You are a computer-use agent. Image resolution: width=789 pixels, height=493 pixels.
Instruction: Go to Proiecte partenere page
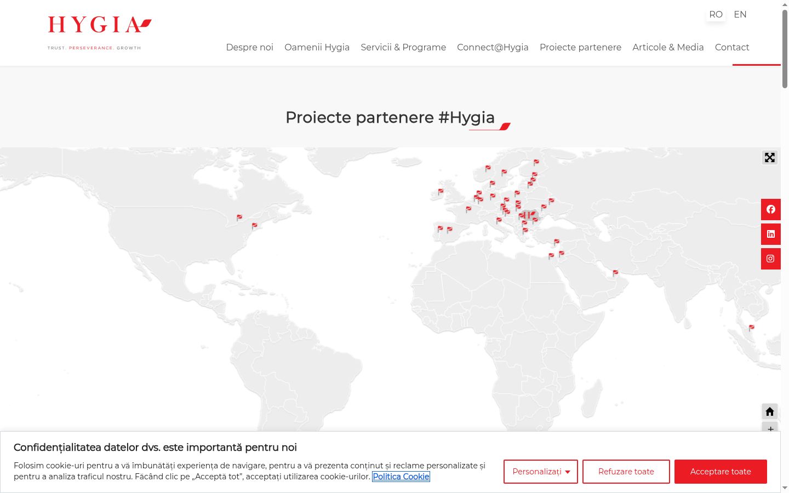[580, 47]
